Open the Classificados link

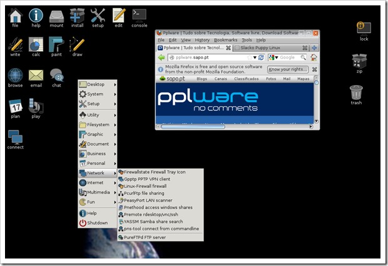[x=246, y=79]
